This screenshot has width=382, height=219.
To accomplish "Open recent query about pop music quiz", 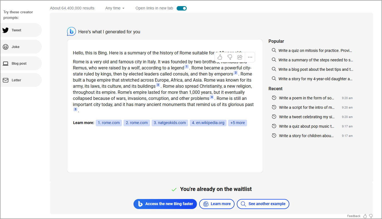I will coord(306,126).
